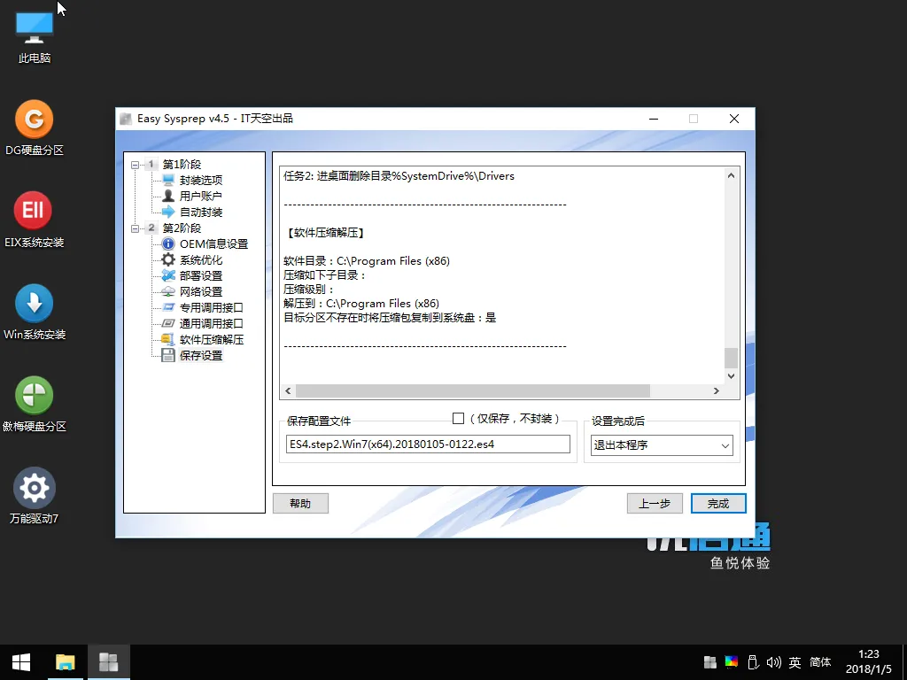Select 部署设置 in the tree
907x680 pixels.
(x=201, y=276)
